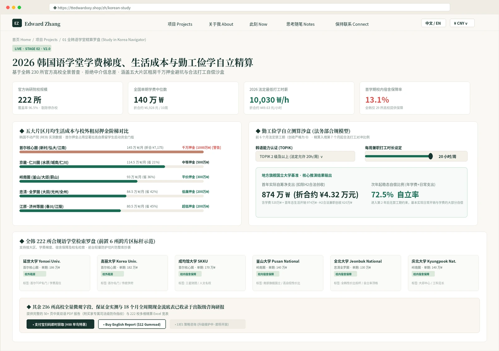The width and height of the screenshot is (499, 351).
Task: Open the 庆北大学 Kyungpook Nat. card
Action: pyautogui.click(x=443, y=273)
